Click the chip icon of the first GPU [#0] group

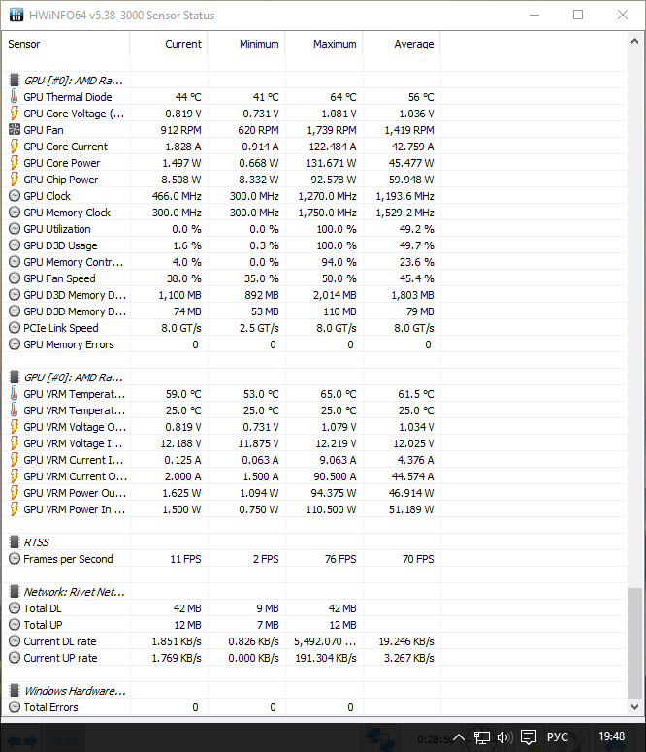tap(15, 81)
